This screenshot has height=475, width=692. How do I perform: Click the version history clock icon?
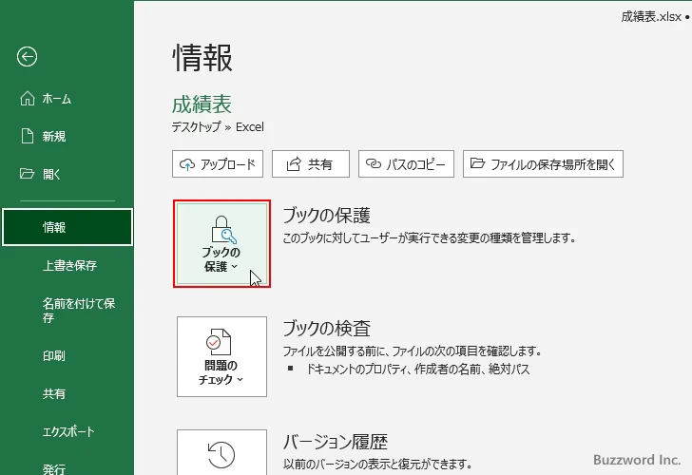221,455
